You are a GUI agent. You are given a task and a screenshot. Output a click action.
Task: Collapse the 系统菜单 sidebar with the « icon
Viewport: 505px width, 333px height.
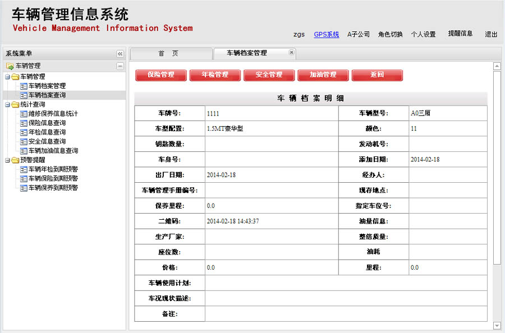point(120,54)
